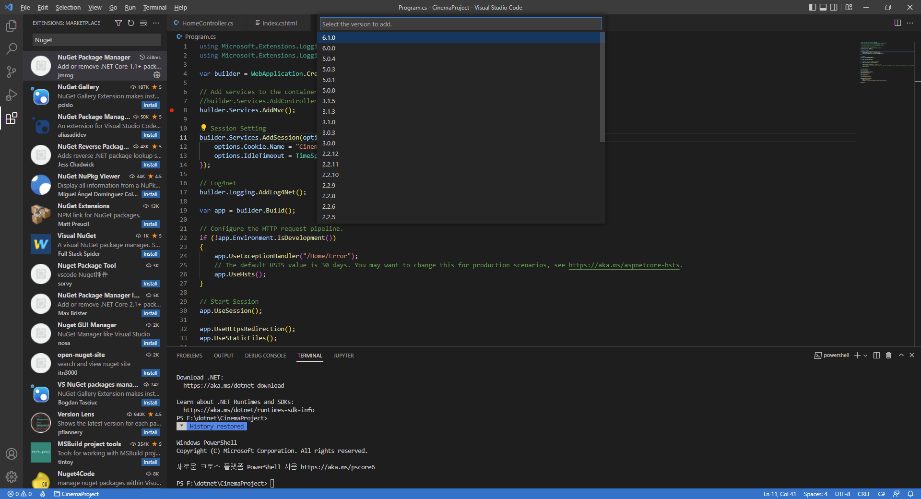
Task: Switch to HomeController.cs tab
Action: click(207, 23)
